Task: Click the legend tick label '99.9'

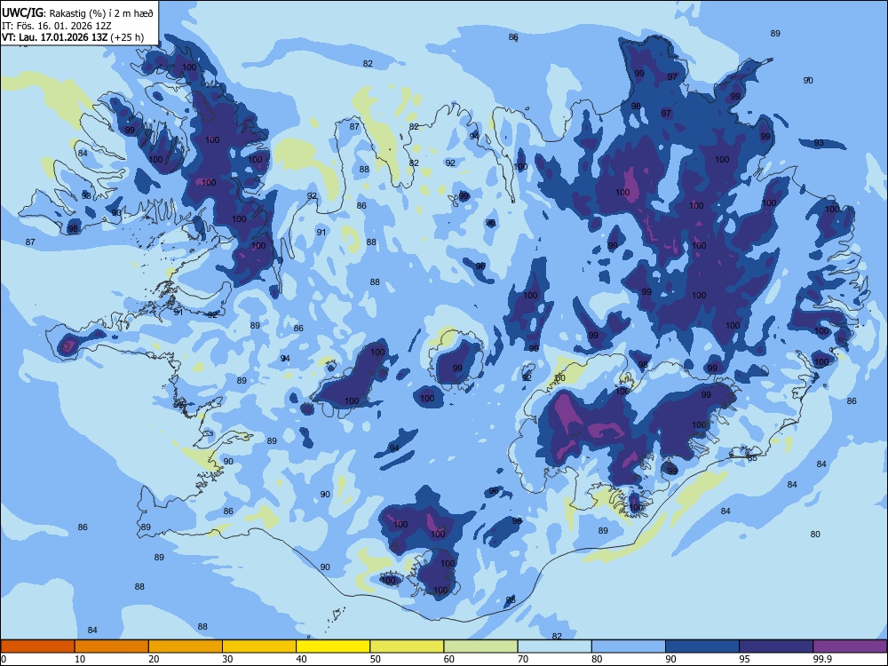Action: point(822,659)
